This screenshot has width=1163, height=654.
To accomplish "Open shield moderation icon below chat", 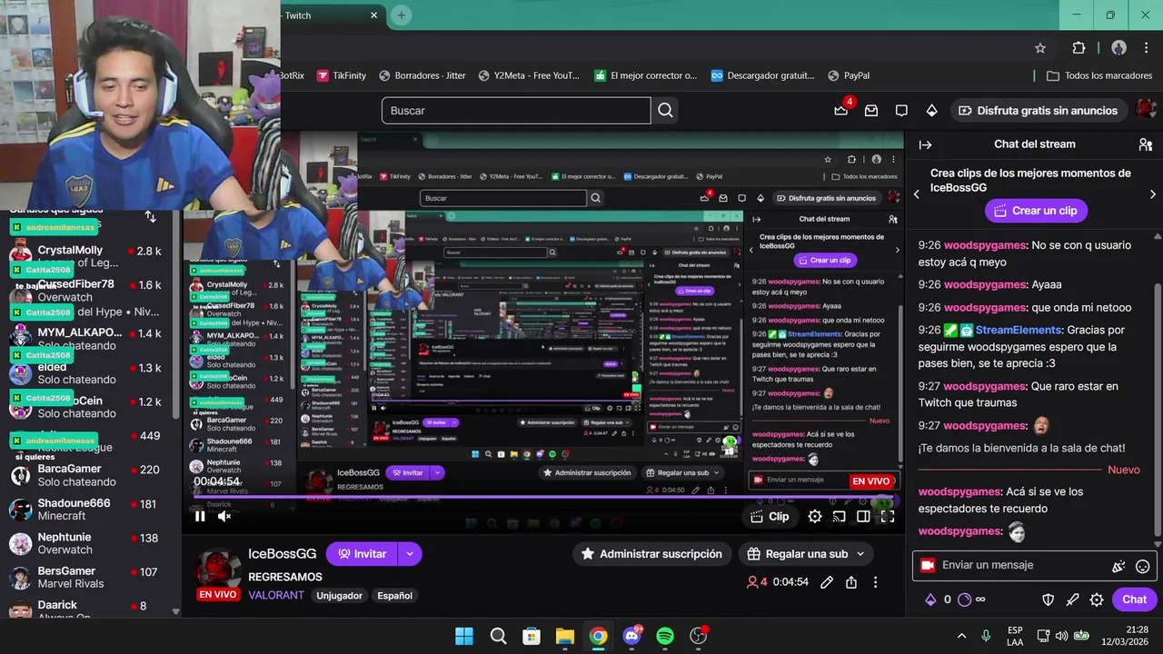I will point(1048,599).
